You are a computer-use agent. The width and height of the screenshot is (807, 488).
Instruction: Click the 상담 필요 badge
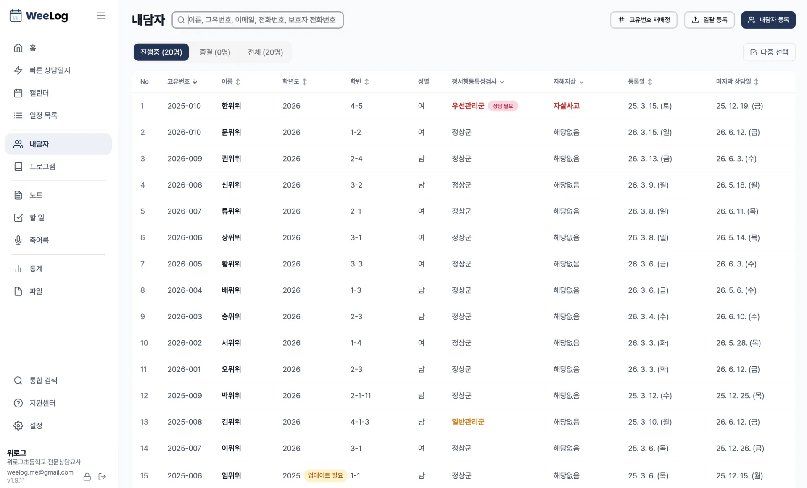(x=503, y=106)
